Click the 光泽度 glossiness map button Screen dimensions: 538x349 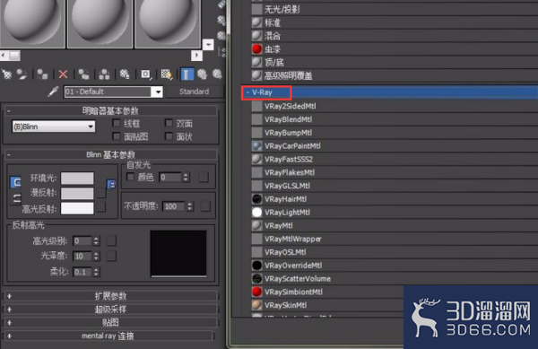(111, 256)
